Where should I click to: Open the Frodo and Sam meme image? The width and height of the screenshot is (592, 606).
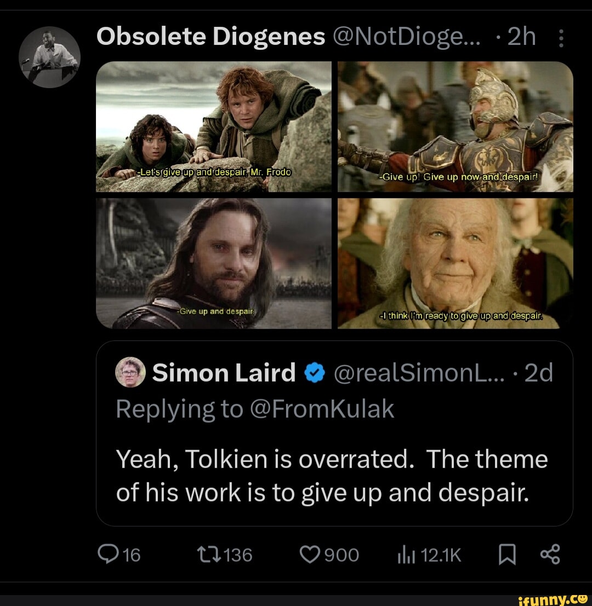point(214,126)
